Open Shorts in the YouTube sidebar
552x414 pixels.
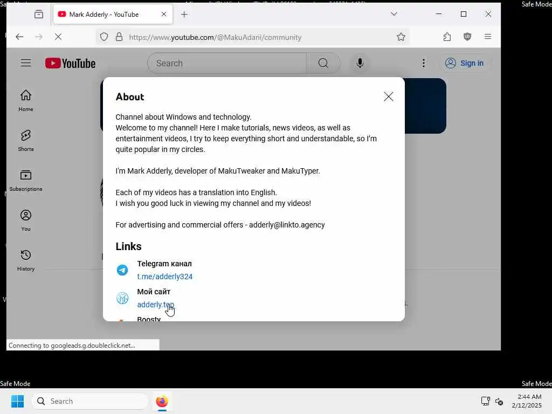(26, 141)
